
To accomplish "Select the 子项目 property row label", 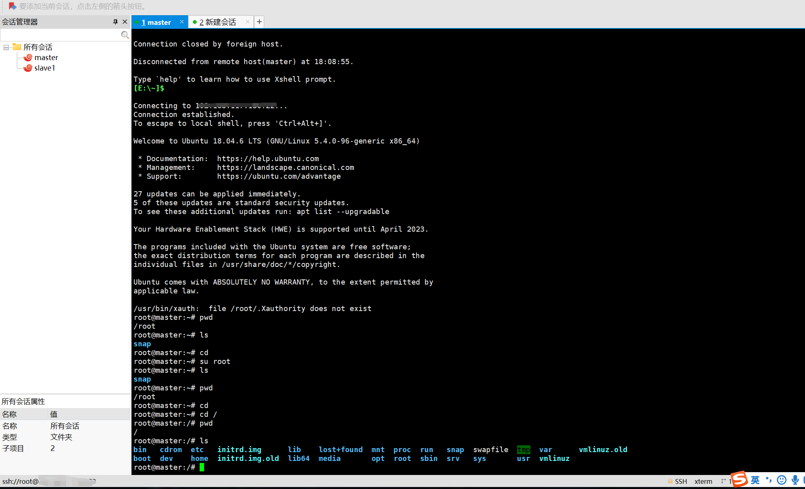I will [13, 448].
